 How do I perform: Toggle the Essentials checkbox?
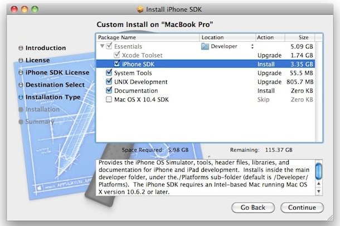pyautogui.click(x=109, y=46)
